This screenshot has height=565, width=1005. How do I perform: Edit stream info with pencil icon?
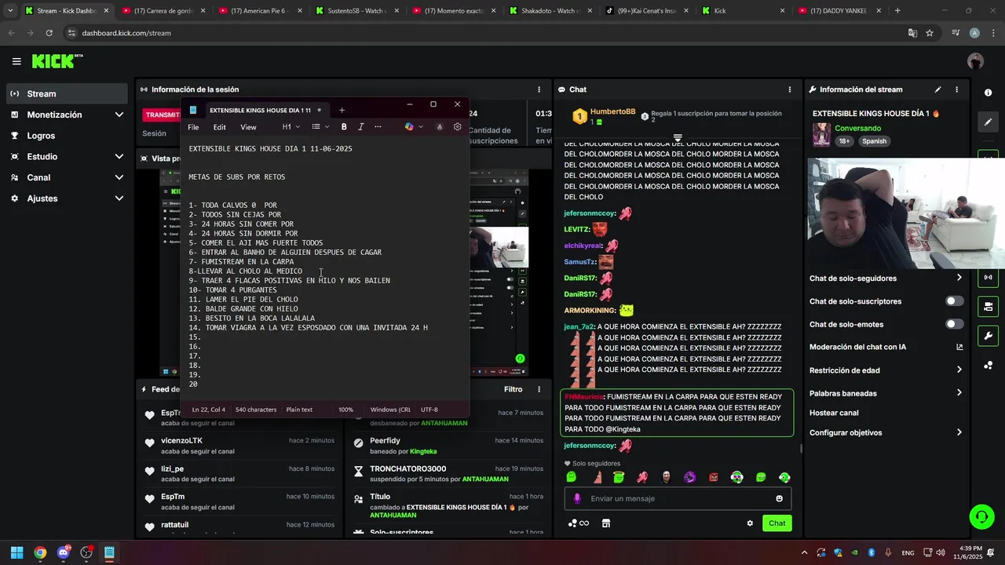[x=937, y=89]
